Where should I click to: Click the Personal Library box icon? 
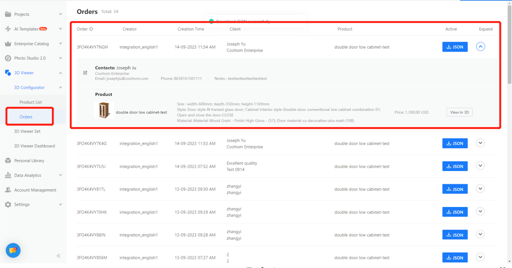(8, 161)
